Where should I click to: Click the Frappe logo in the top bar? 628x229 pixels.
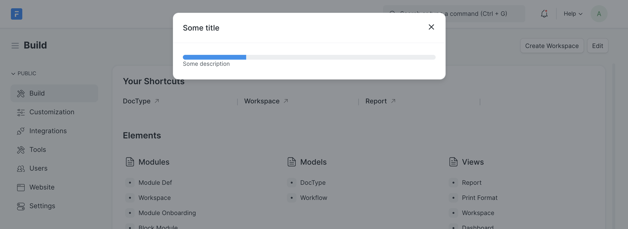tap(17, 14)
